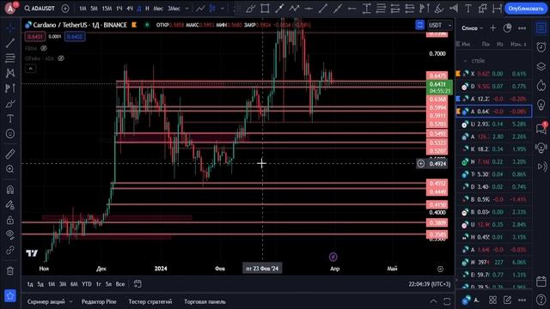Select the trend line tool in the left sidebar
The height and width of the screenshot is (309, 550).
10,43
